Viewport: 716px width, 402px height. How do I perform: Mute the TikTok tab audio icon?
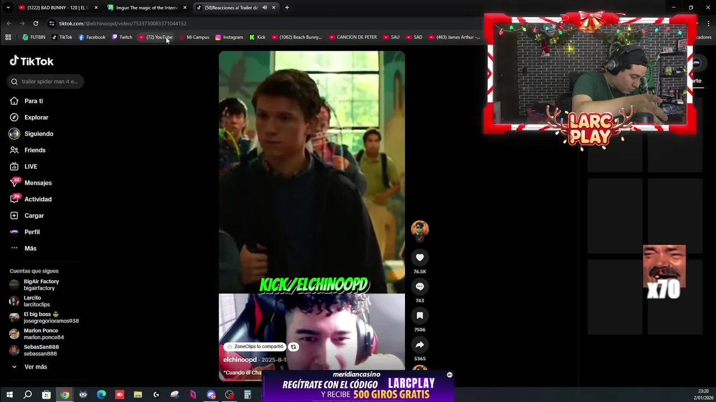coord(265,8)
